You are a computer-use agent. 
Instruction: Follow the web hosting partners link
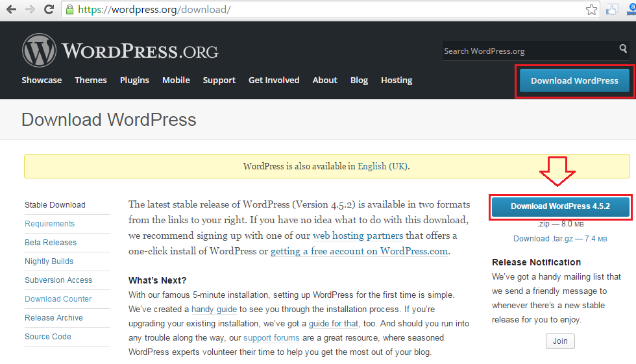click(x=358, y=236)
